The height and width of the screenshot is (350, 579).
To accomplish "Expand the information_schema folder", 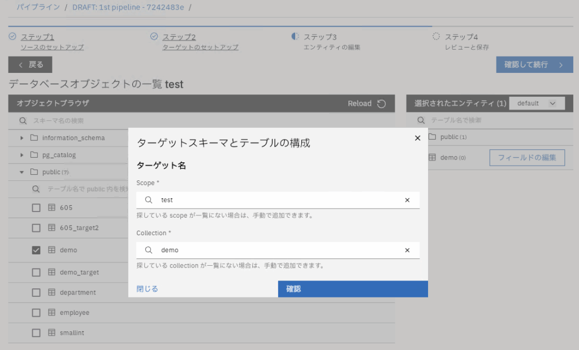I will coord(22,138).
